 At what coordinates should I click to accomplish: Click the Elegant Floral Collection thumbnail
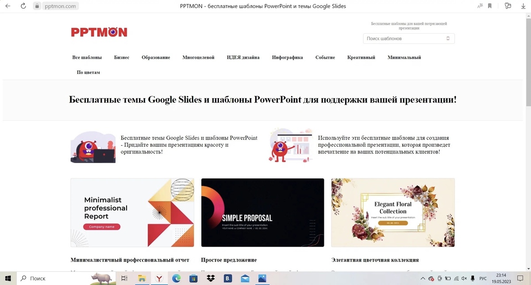(x=393, y=213)
